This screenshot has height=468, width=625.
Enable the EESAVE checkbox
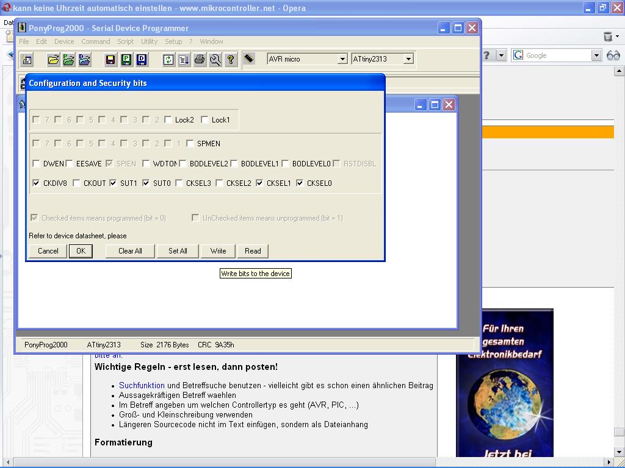[70, 163]
